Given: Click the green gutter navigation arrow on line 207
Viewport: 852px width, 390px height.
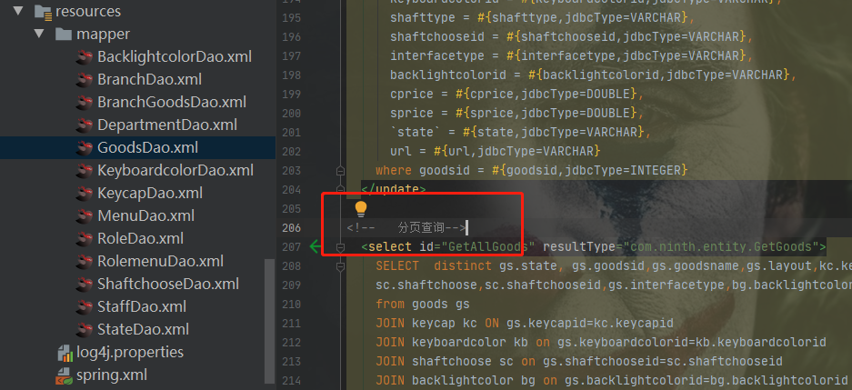Looking at the screenshot, I should pyautogui.click(x=316, y=247).
